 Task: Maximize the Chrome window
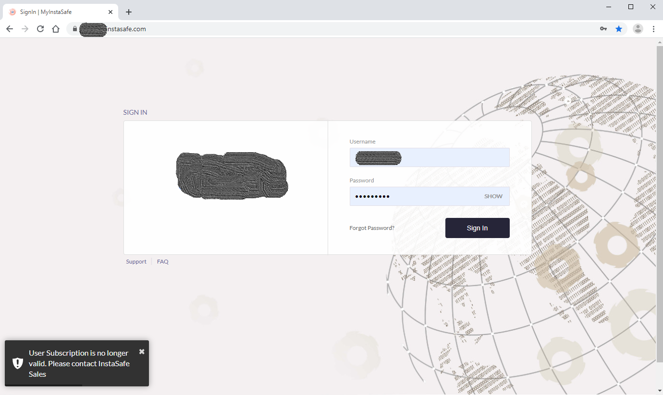[x=631, y=7]
